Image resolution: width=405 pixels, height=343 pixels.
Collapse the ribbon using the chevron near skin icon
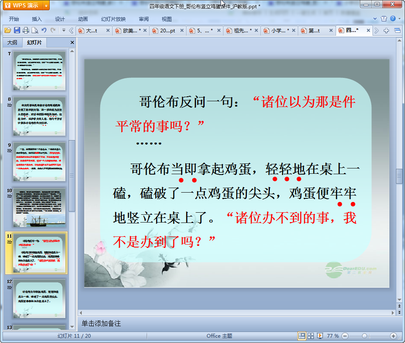(375, 18)
